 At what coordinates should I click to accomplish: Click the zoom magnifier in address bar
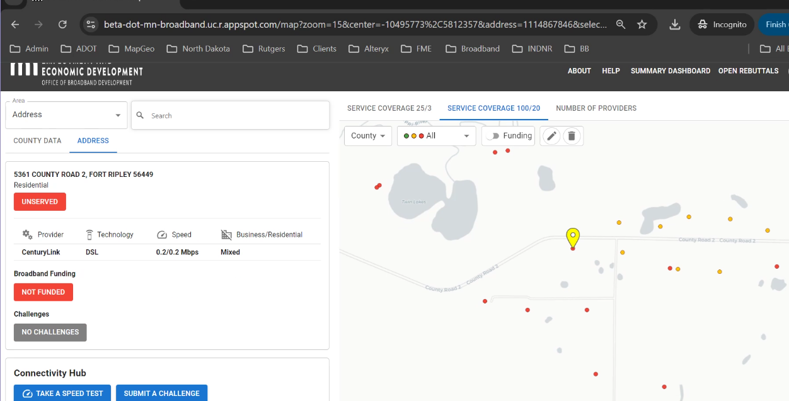tap(621, 25)
